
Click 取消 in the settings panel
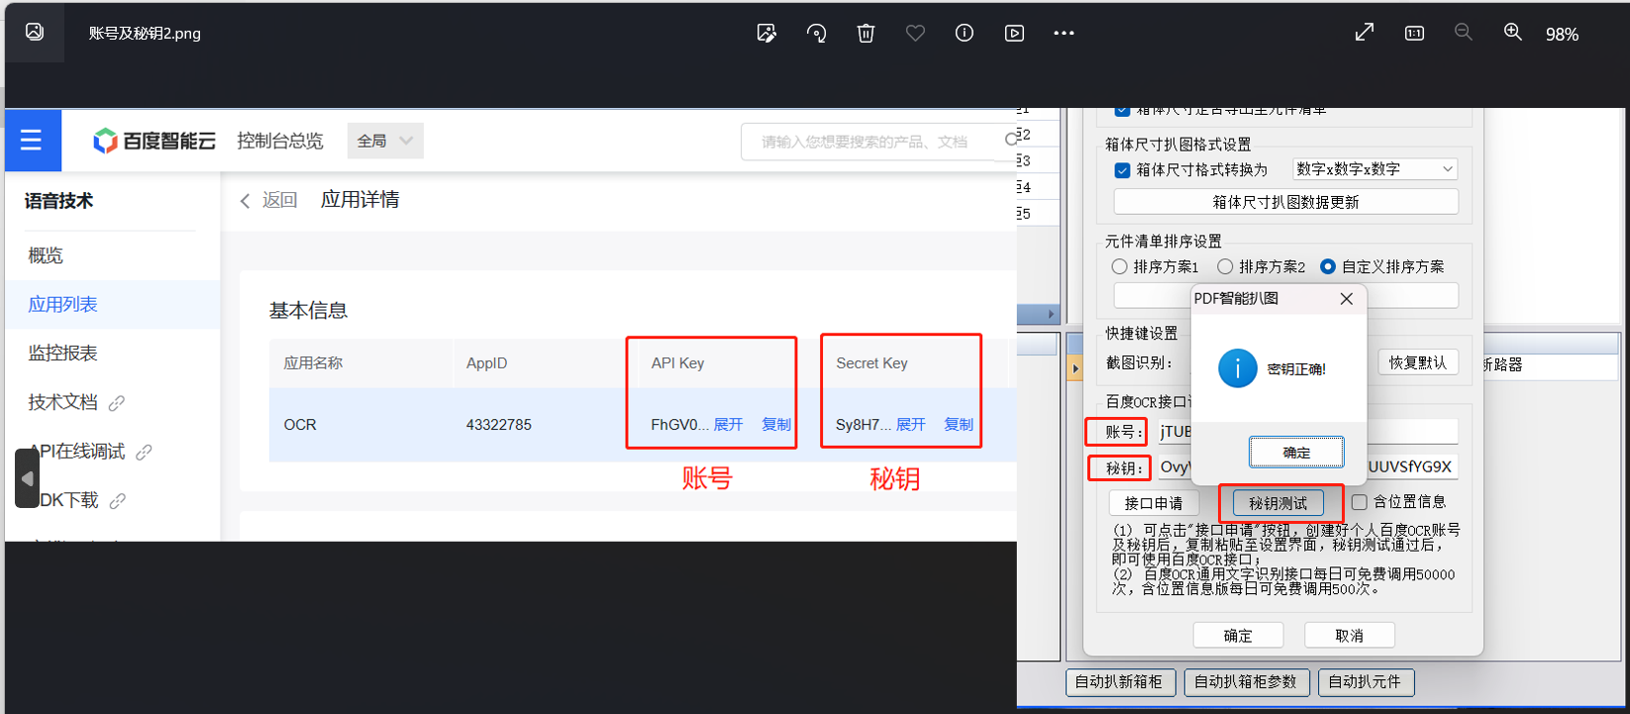click(1349, 635)
